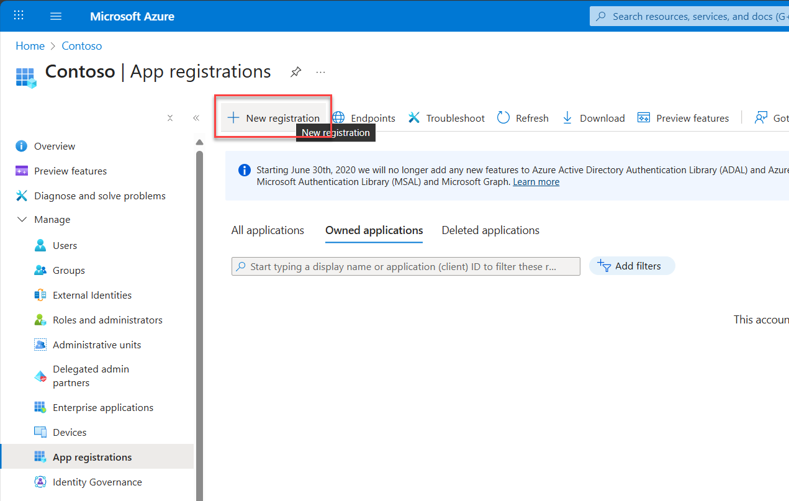Viewport: 789px width, 501px height.
Task: Click the Identity Governance icon
Action: click(40, 482)
